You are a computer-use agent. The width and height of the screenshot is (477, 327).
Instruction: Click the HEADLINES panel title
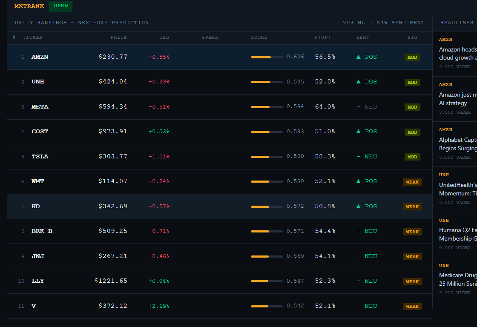pos(457,23)
